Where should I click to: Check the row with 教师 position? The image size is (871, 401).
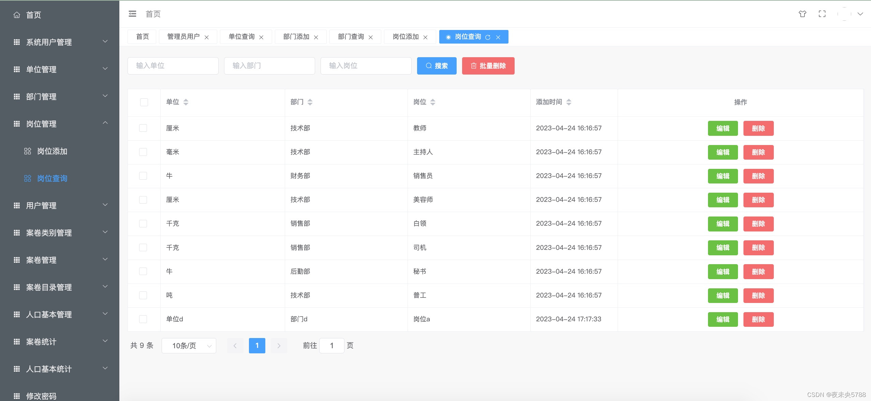point(143,128)
